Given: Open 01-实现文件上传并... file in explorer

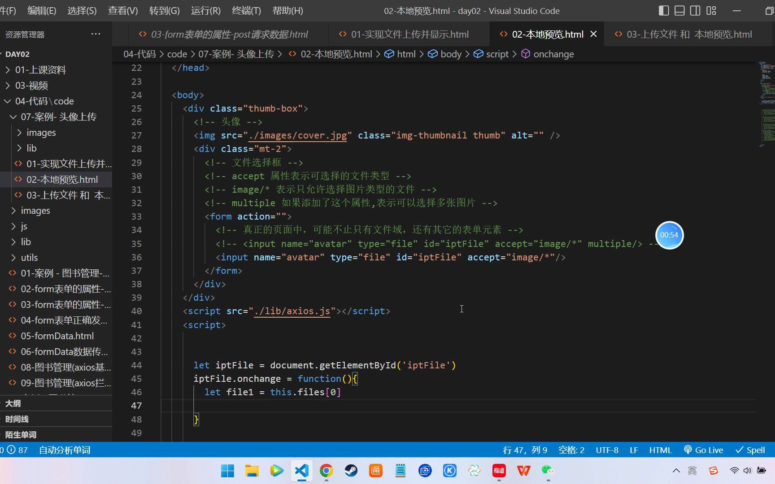Looking at the screenshot, I should point(56,164).
